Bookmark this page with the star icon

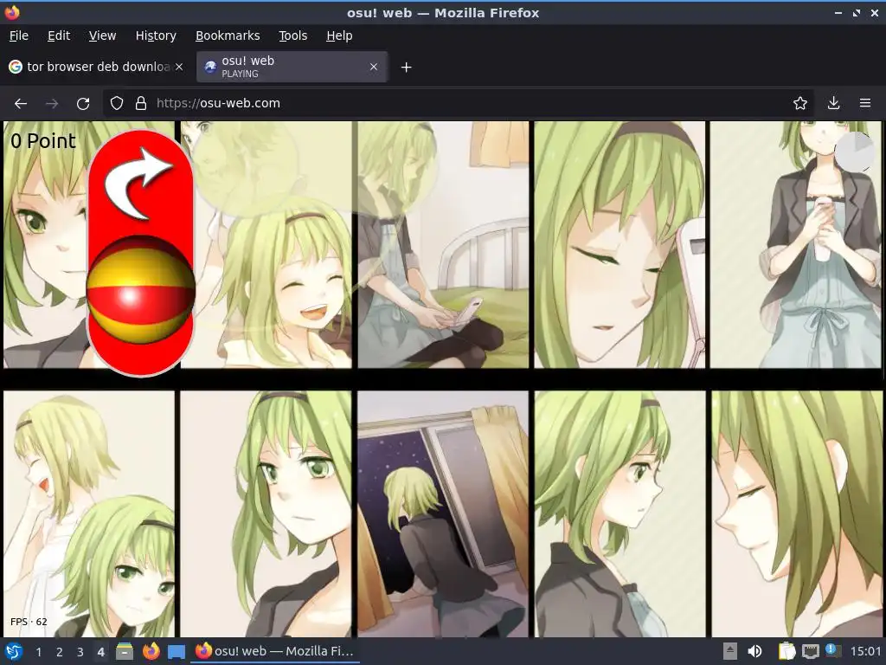tap(799, 103)
